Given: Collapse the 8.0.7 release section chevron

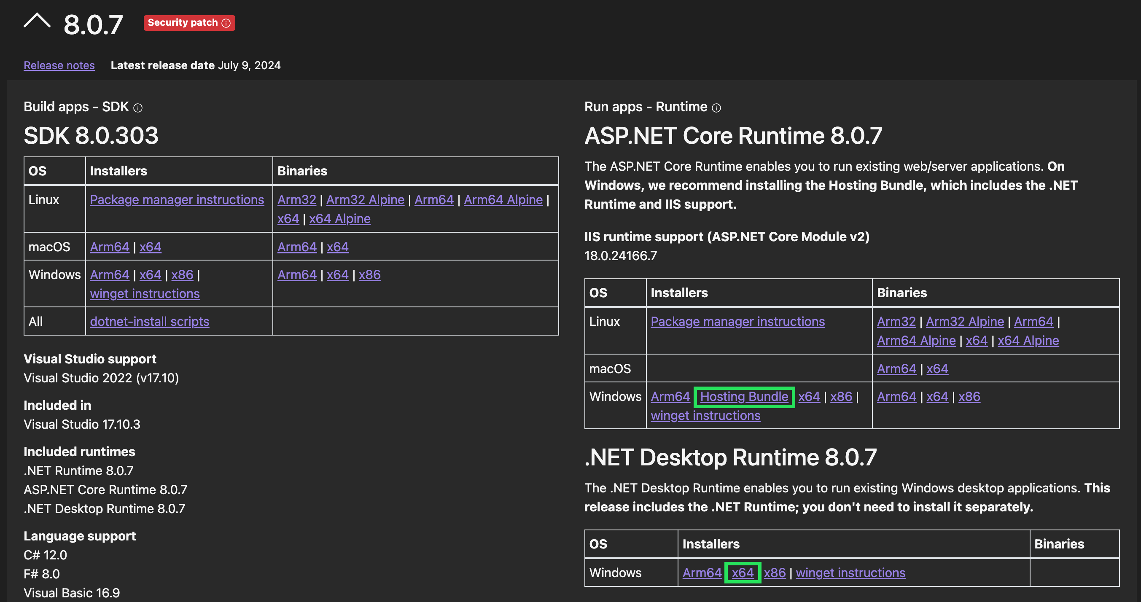Looking at the screenshot, I should [37, 21].
